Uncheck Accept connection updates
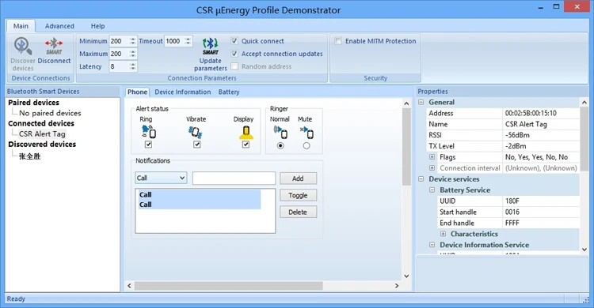The height and width of the screenshot is (308, 594). (x=234, y=54)
